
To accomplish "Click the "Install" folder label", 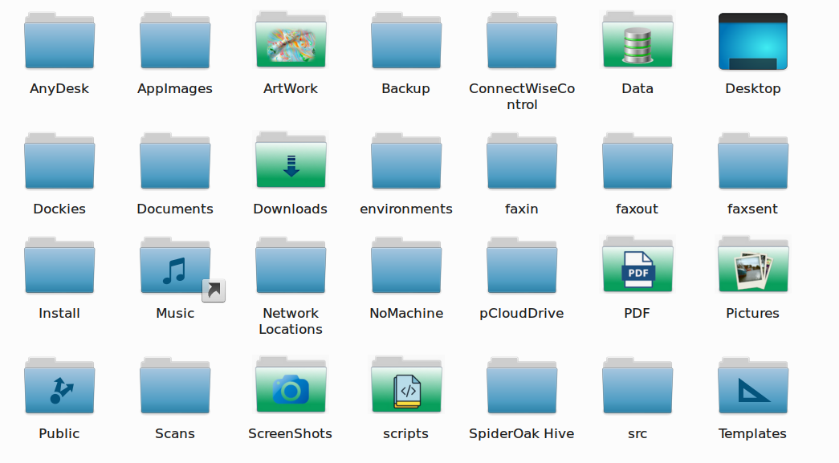I will [59, 313].
